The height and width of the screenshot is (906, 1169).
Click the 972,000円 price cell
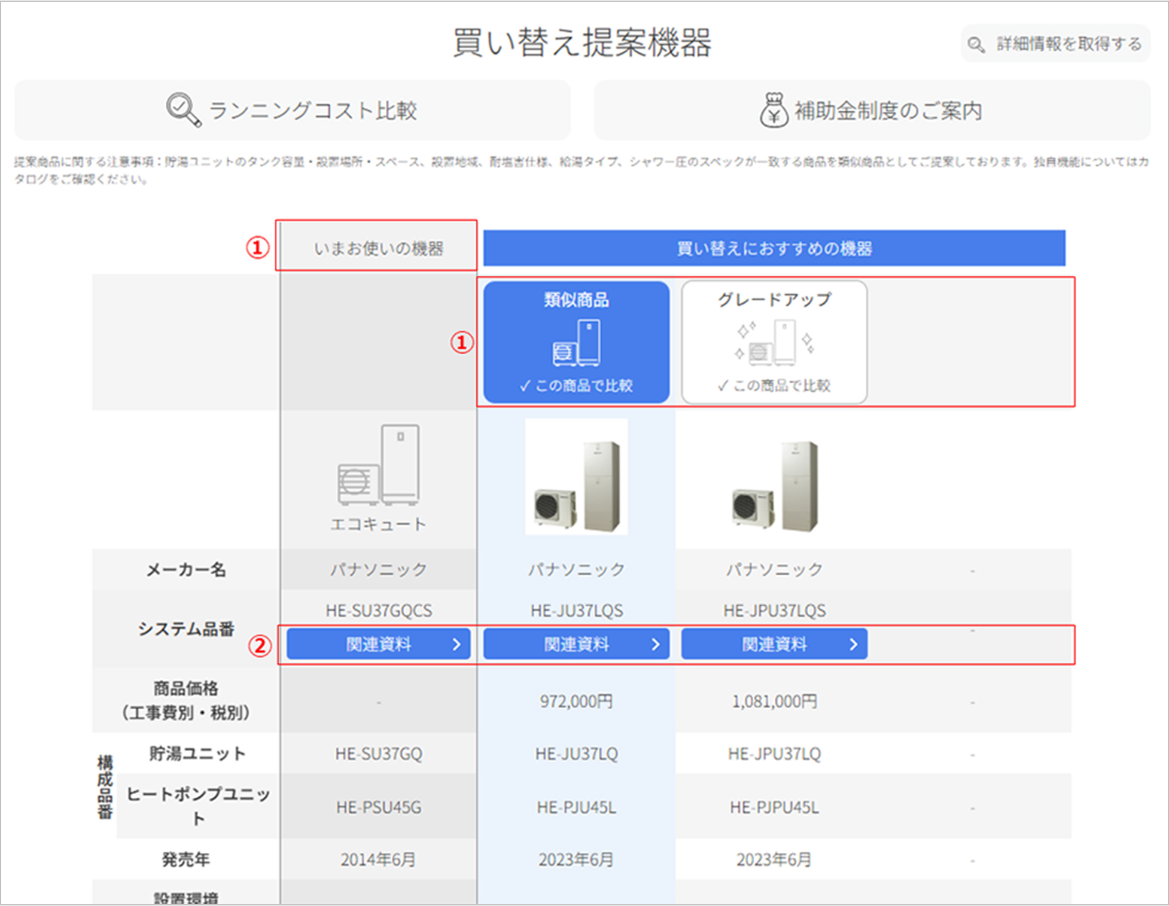tap(576, 701)
